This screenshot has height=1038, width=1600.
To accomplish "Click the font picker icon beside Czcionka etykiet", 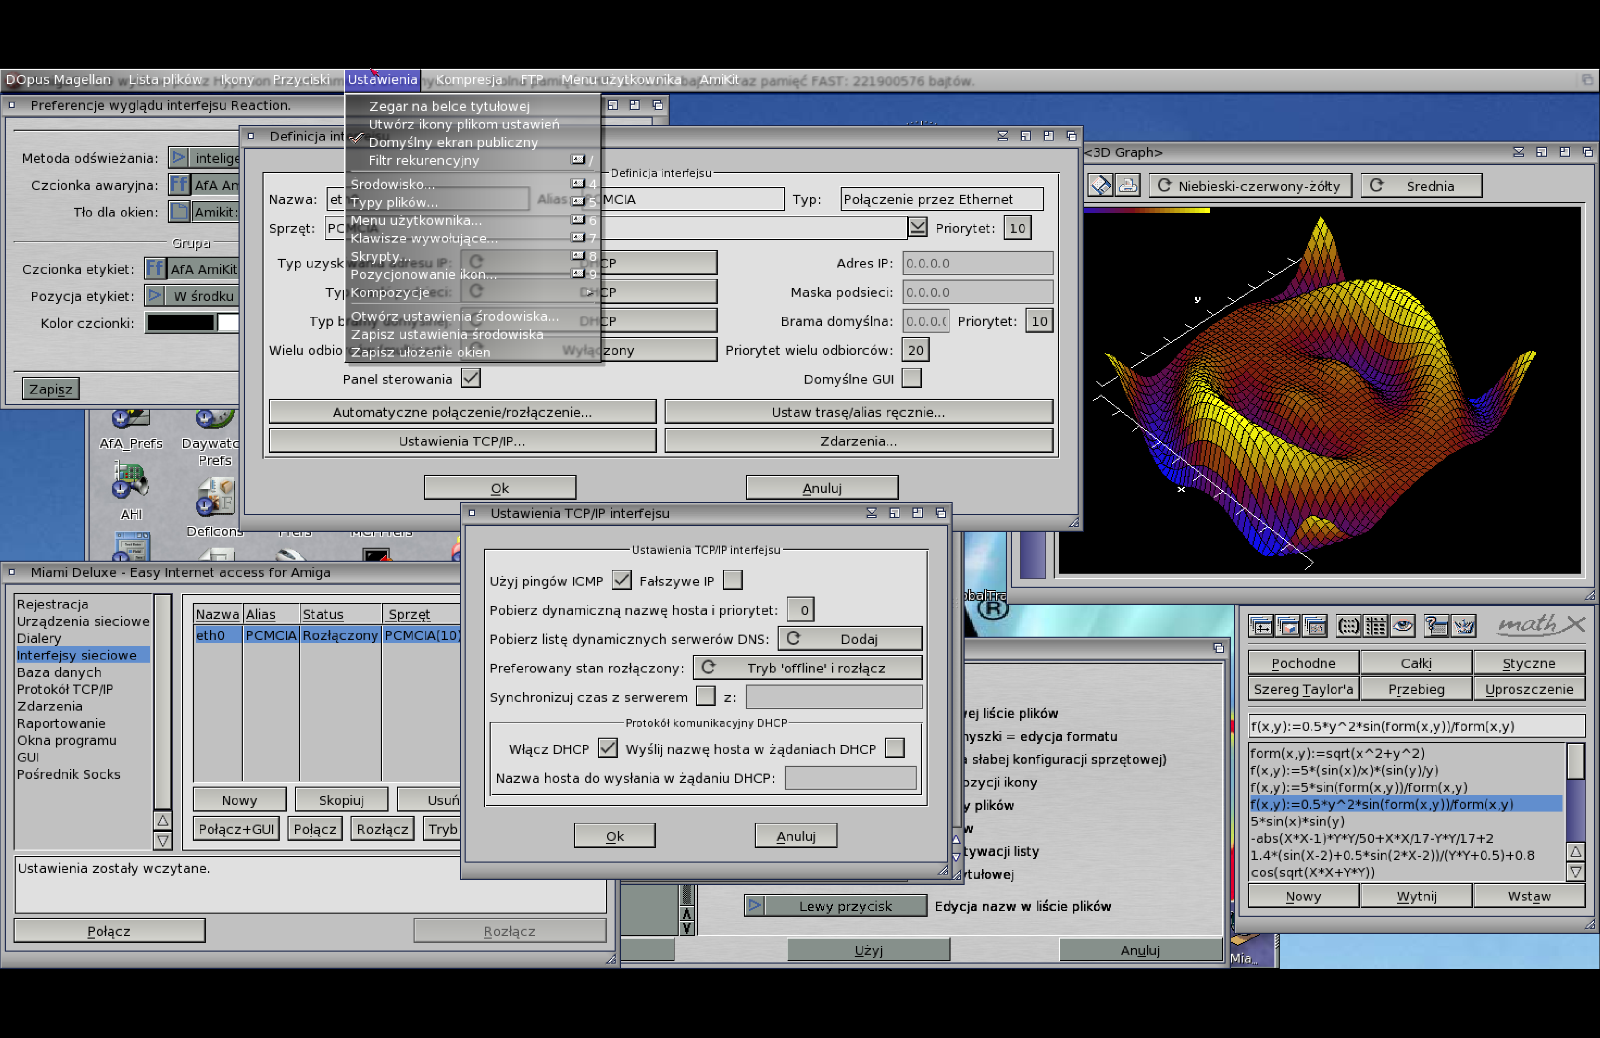I will [155, 269].
